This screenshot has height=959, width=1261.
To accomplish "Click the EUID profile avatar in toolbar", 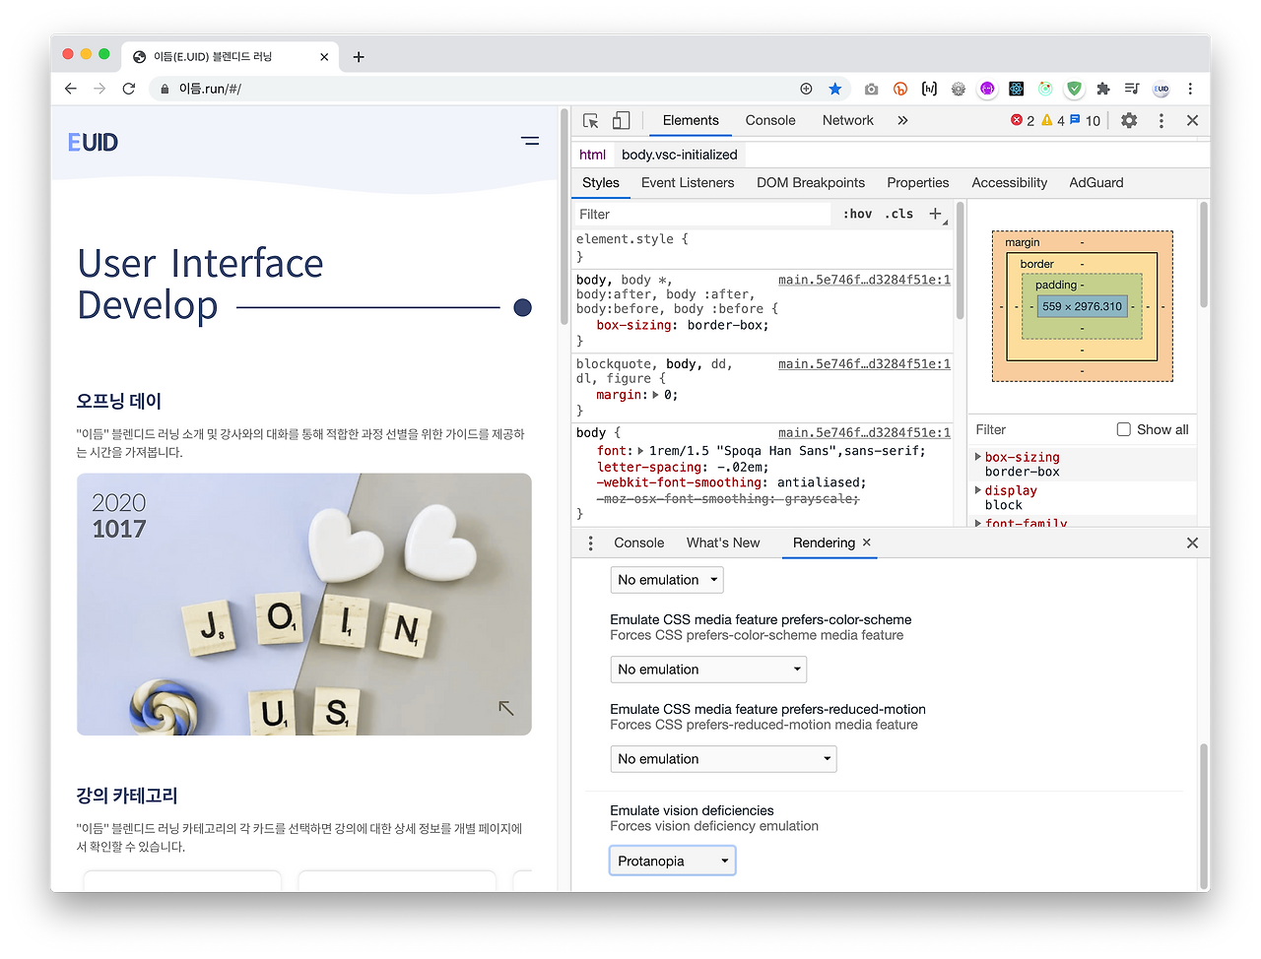I will (x=1161, y=89).
